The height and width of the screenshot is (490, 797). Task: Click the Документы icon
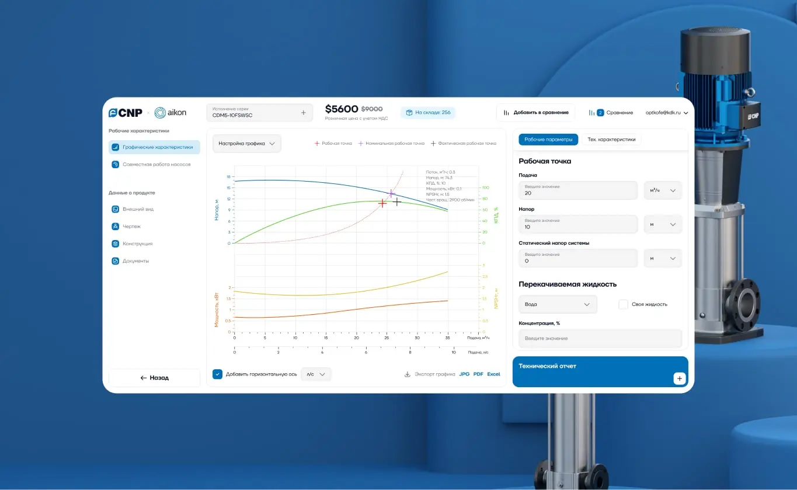116,261
